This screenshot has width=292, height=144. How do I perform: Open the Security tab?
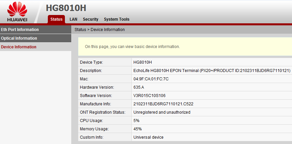91,19
